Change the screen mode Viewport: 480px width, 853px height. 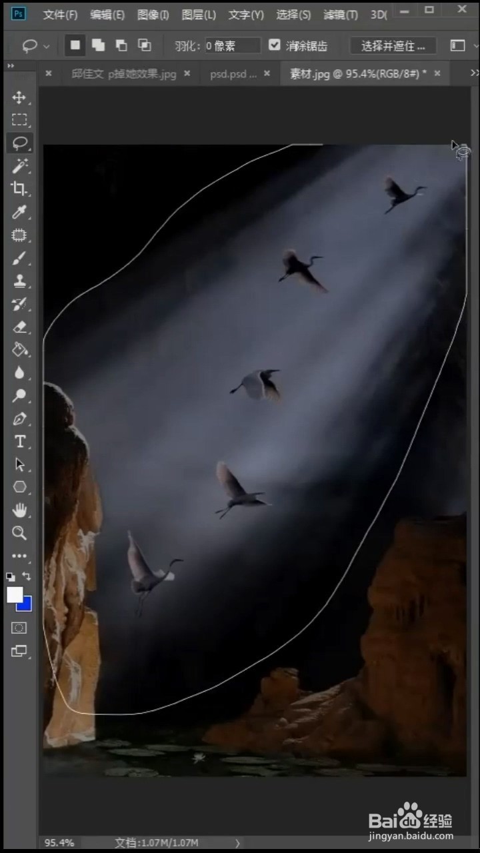tap(19, 651)
